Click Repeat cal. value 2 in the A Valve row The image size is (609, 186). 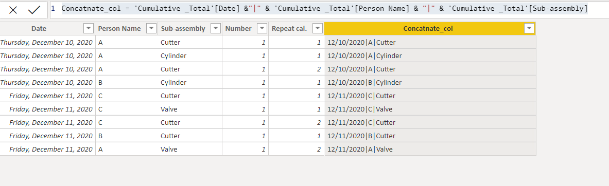point(297,149)
